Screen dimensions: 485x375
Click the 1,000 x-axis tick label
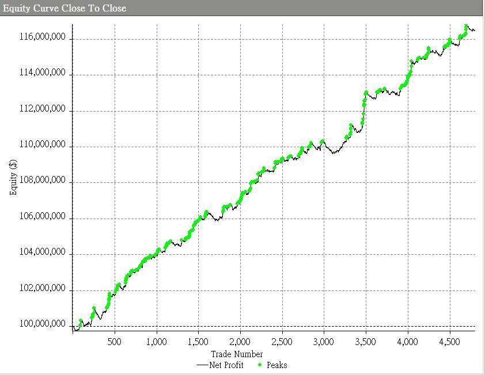pos(157,342)
